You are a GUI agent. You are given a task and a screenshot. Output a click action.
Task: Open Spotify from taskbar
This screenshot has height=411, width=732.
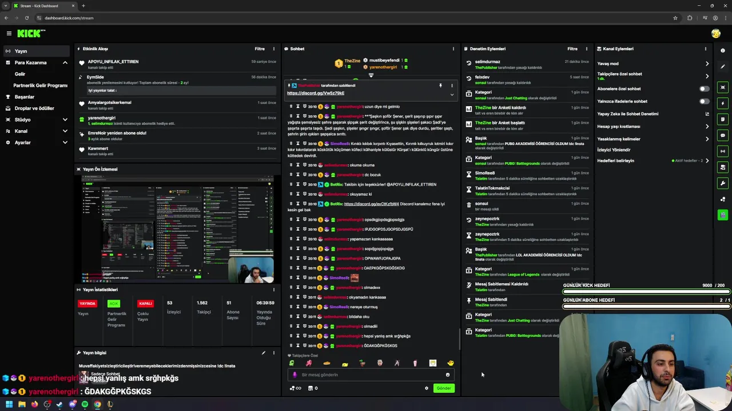[85, 405]
